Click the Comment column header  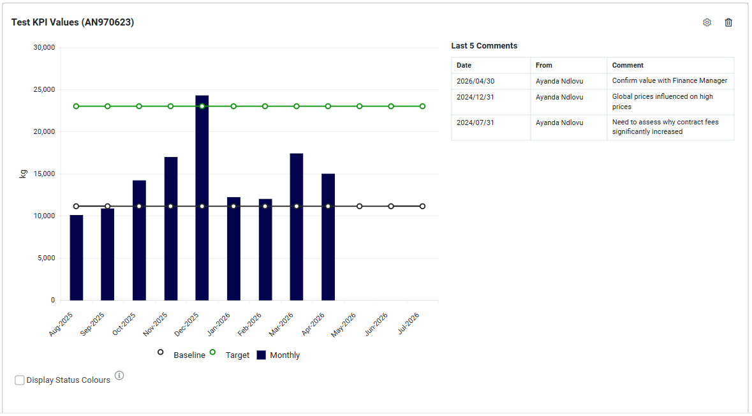(670, 65)
